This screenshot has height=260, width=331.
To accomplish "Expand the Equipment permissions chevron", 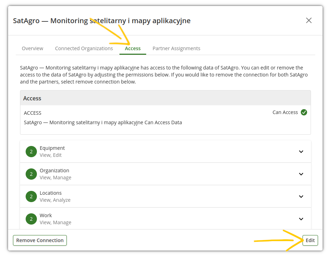I will 301,152.
